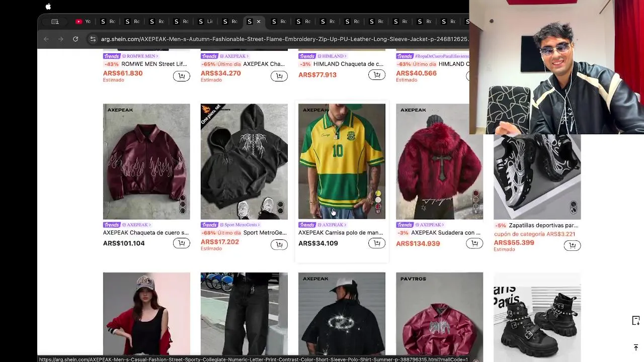Click the back-to-top arrow icon
The width and height of the screenshot is (644, 362).
(636, 347)
